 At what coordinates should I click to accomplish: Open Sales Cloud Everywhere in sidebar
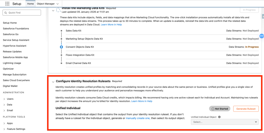point(16,80)
